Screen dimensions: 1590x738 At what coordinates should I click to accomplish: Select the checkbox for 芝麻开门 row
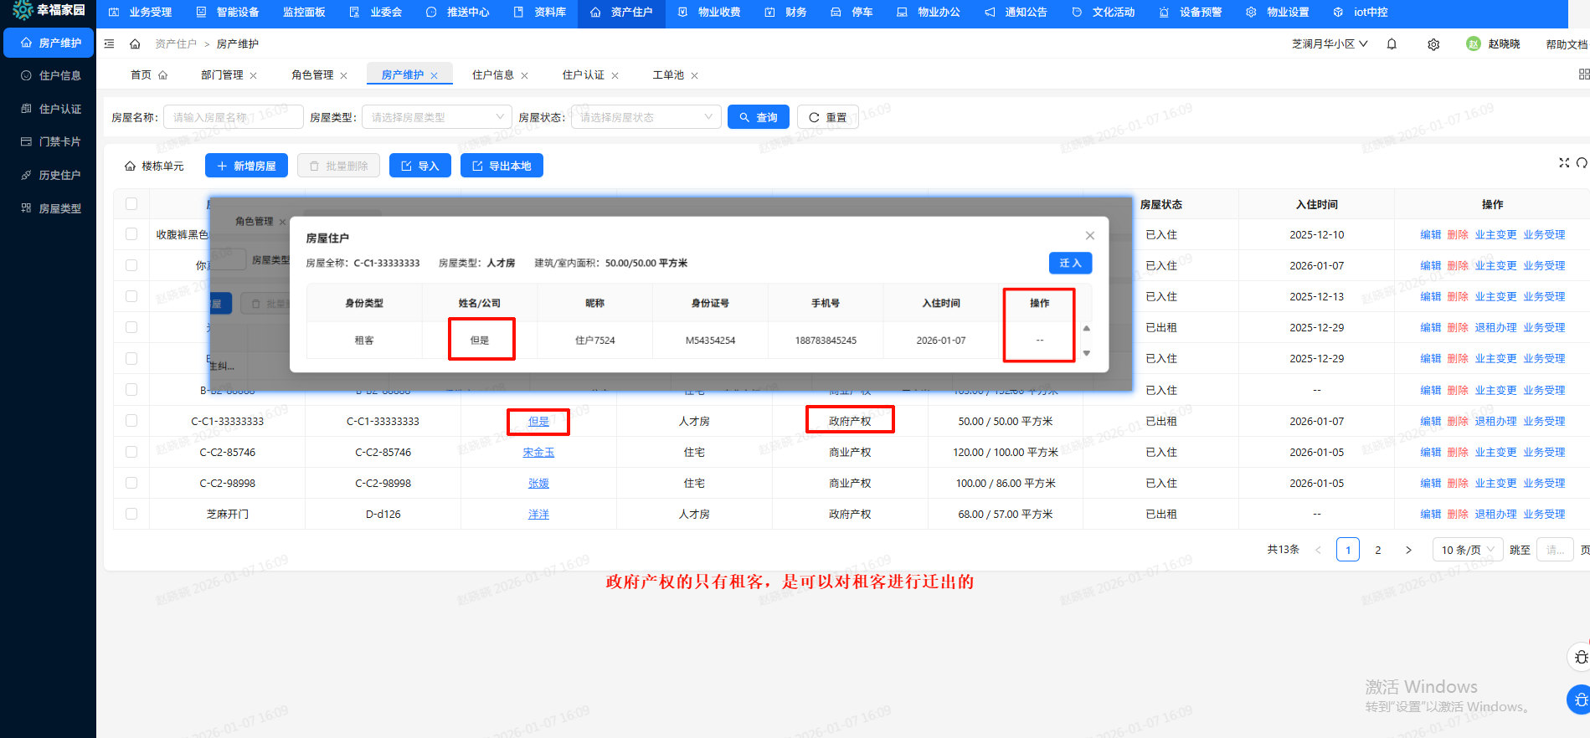tap(131, 514)
